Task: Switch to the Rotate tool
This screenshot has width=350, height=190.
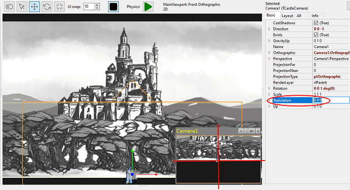Action: point(47,7)
